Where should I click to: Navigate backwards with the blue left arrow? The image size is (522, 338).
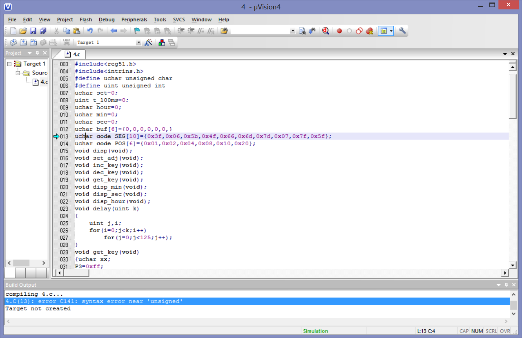[x=114, y=31]
